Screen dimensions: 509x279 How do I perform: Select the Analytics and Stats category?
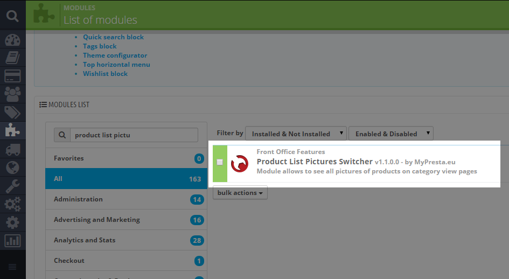coord(85,240)
